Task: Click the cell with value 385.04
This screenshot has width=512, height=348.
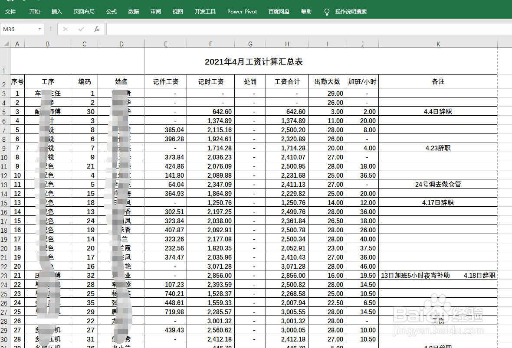Action: click(x=166, y=130)
